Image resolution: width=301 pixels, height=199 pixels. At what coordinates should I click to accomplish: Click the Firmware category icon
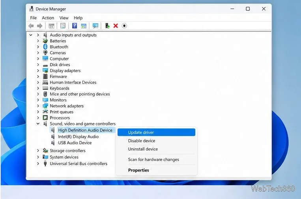pos(45,76)
